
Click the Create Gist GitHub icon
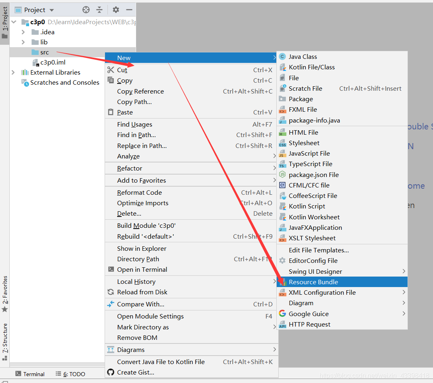point(110,372)
